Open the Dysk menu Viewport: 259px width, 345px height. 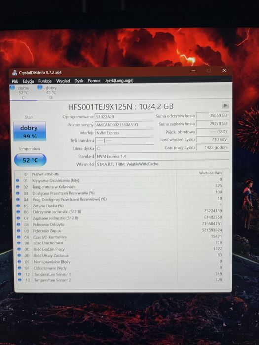(x=79, y=81)
